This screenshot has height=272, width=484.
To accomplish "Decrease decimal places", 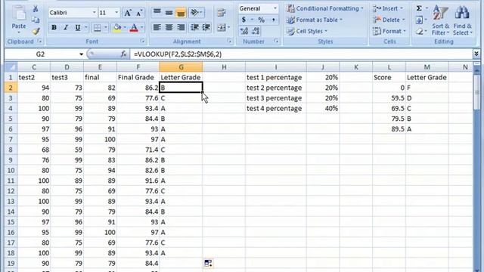I will pos(256,31).
